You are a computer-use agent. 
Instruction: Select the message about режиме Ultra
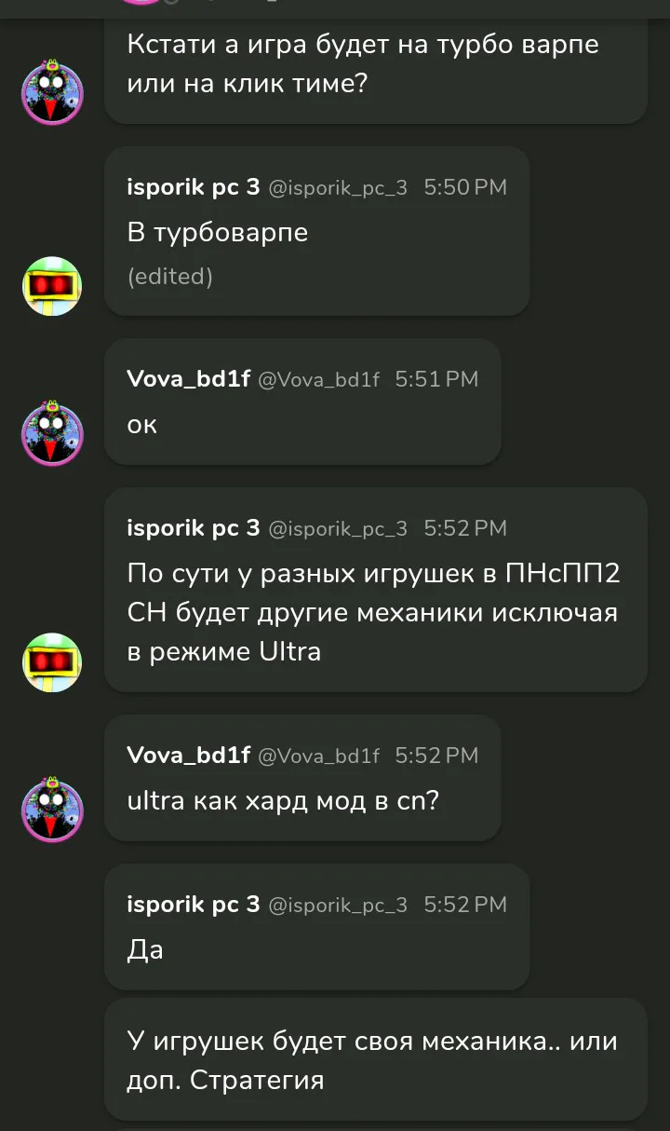click(376, 590)
